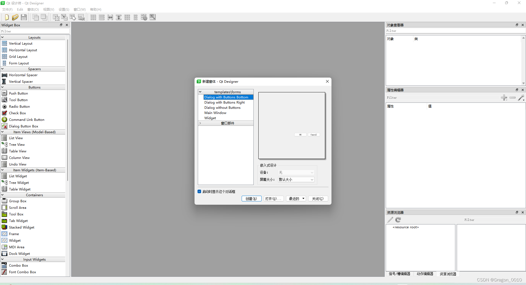Image resolution: width=526 pixels, height=285 pixels.
Task: Close the Widget Box panel
Action: 67,25
